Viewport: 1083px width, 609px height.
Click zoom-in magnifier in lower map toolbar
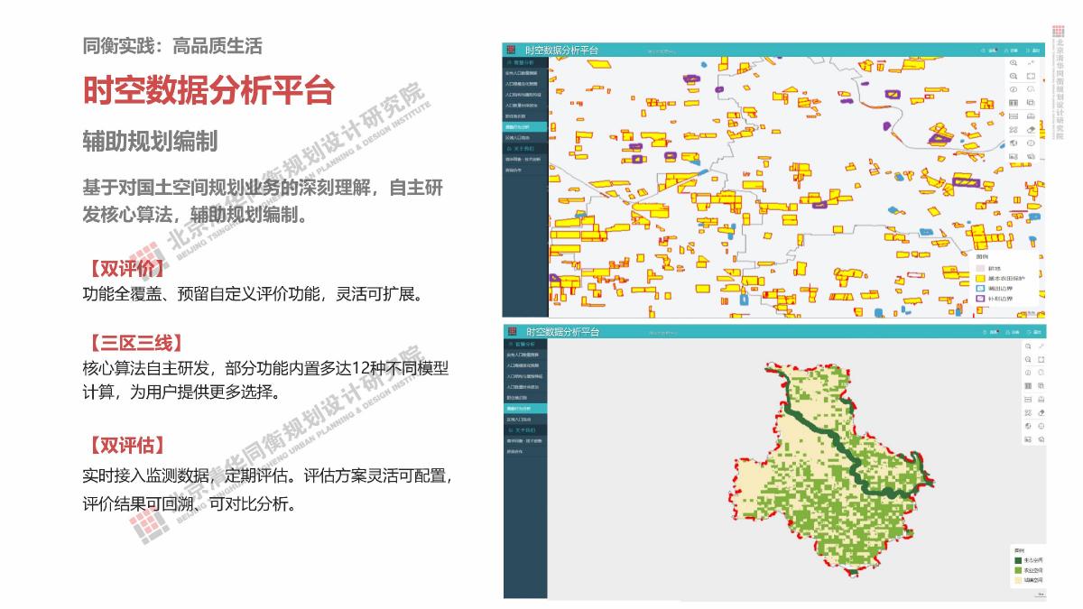pyautogui.click(x=1027, y=346)
